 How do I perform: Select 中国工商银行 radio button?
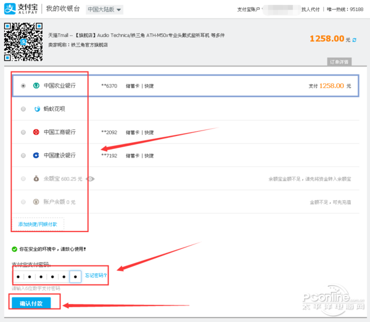23,132
